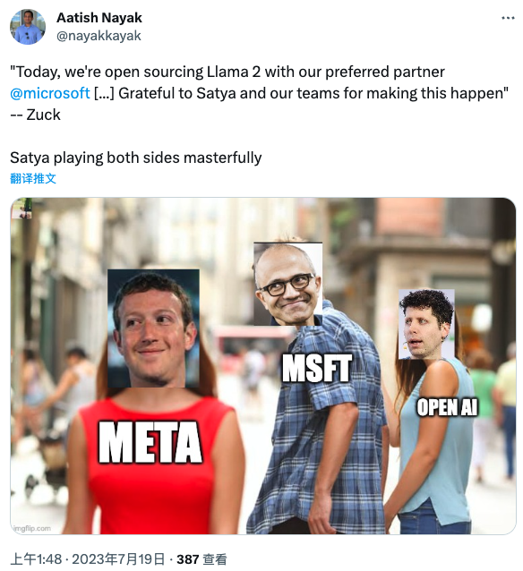
Task: Click the tiny corner thumbnail inside the meme
Action: coord(21,209)
